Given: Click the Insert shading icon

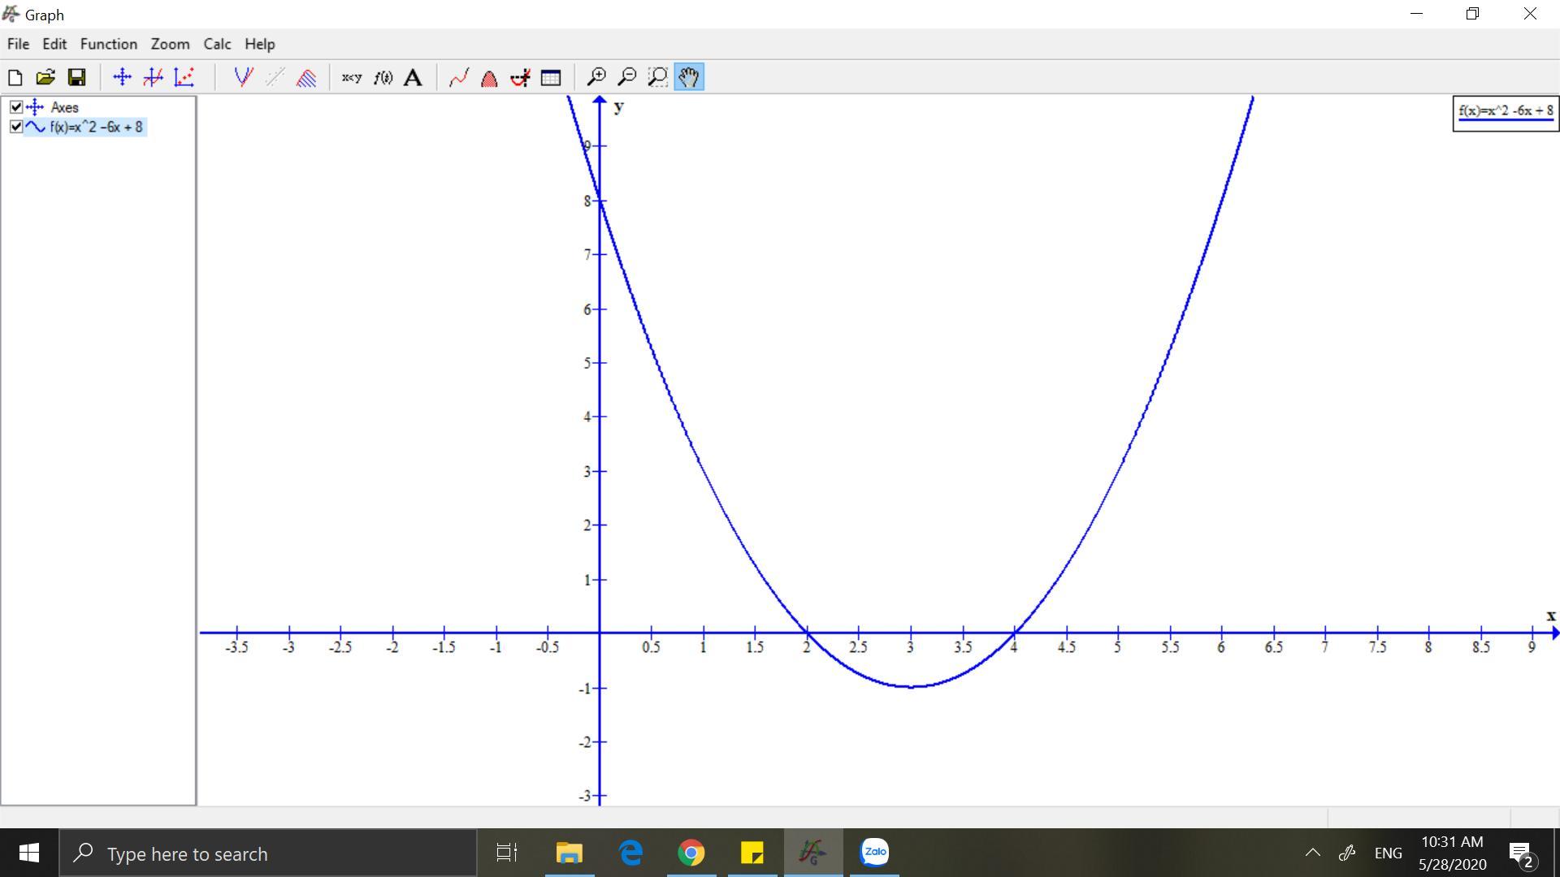Looking at the screenshot, I should coord(306,77).
